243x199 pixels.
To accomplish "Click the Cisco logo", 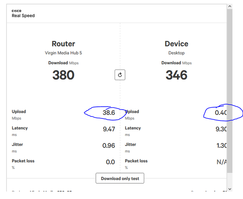I will click(16, 11).
